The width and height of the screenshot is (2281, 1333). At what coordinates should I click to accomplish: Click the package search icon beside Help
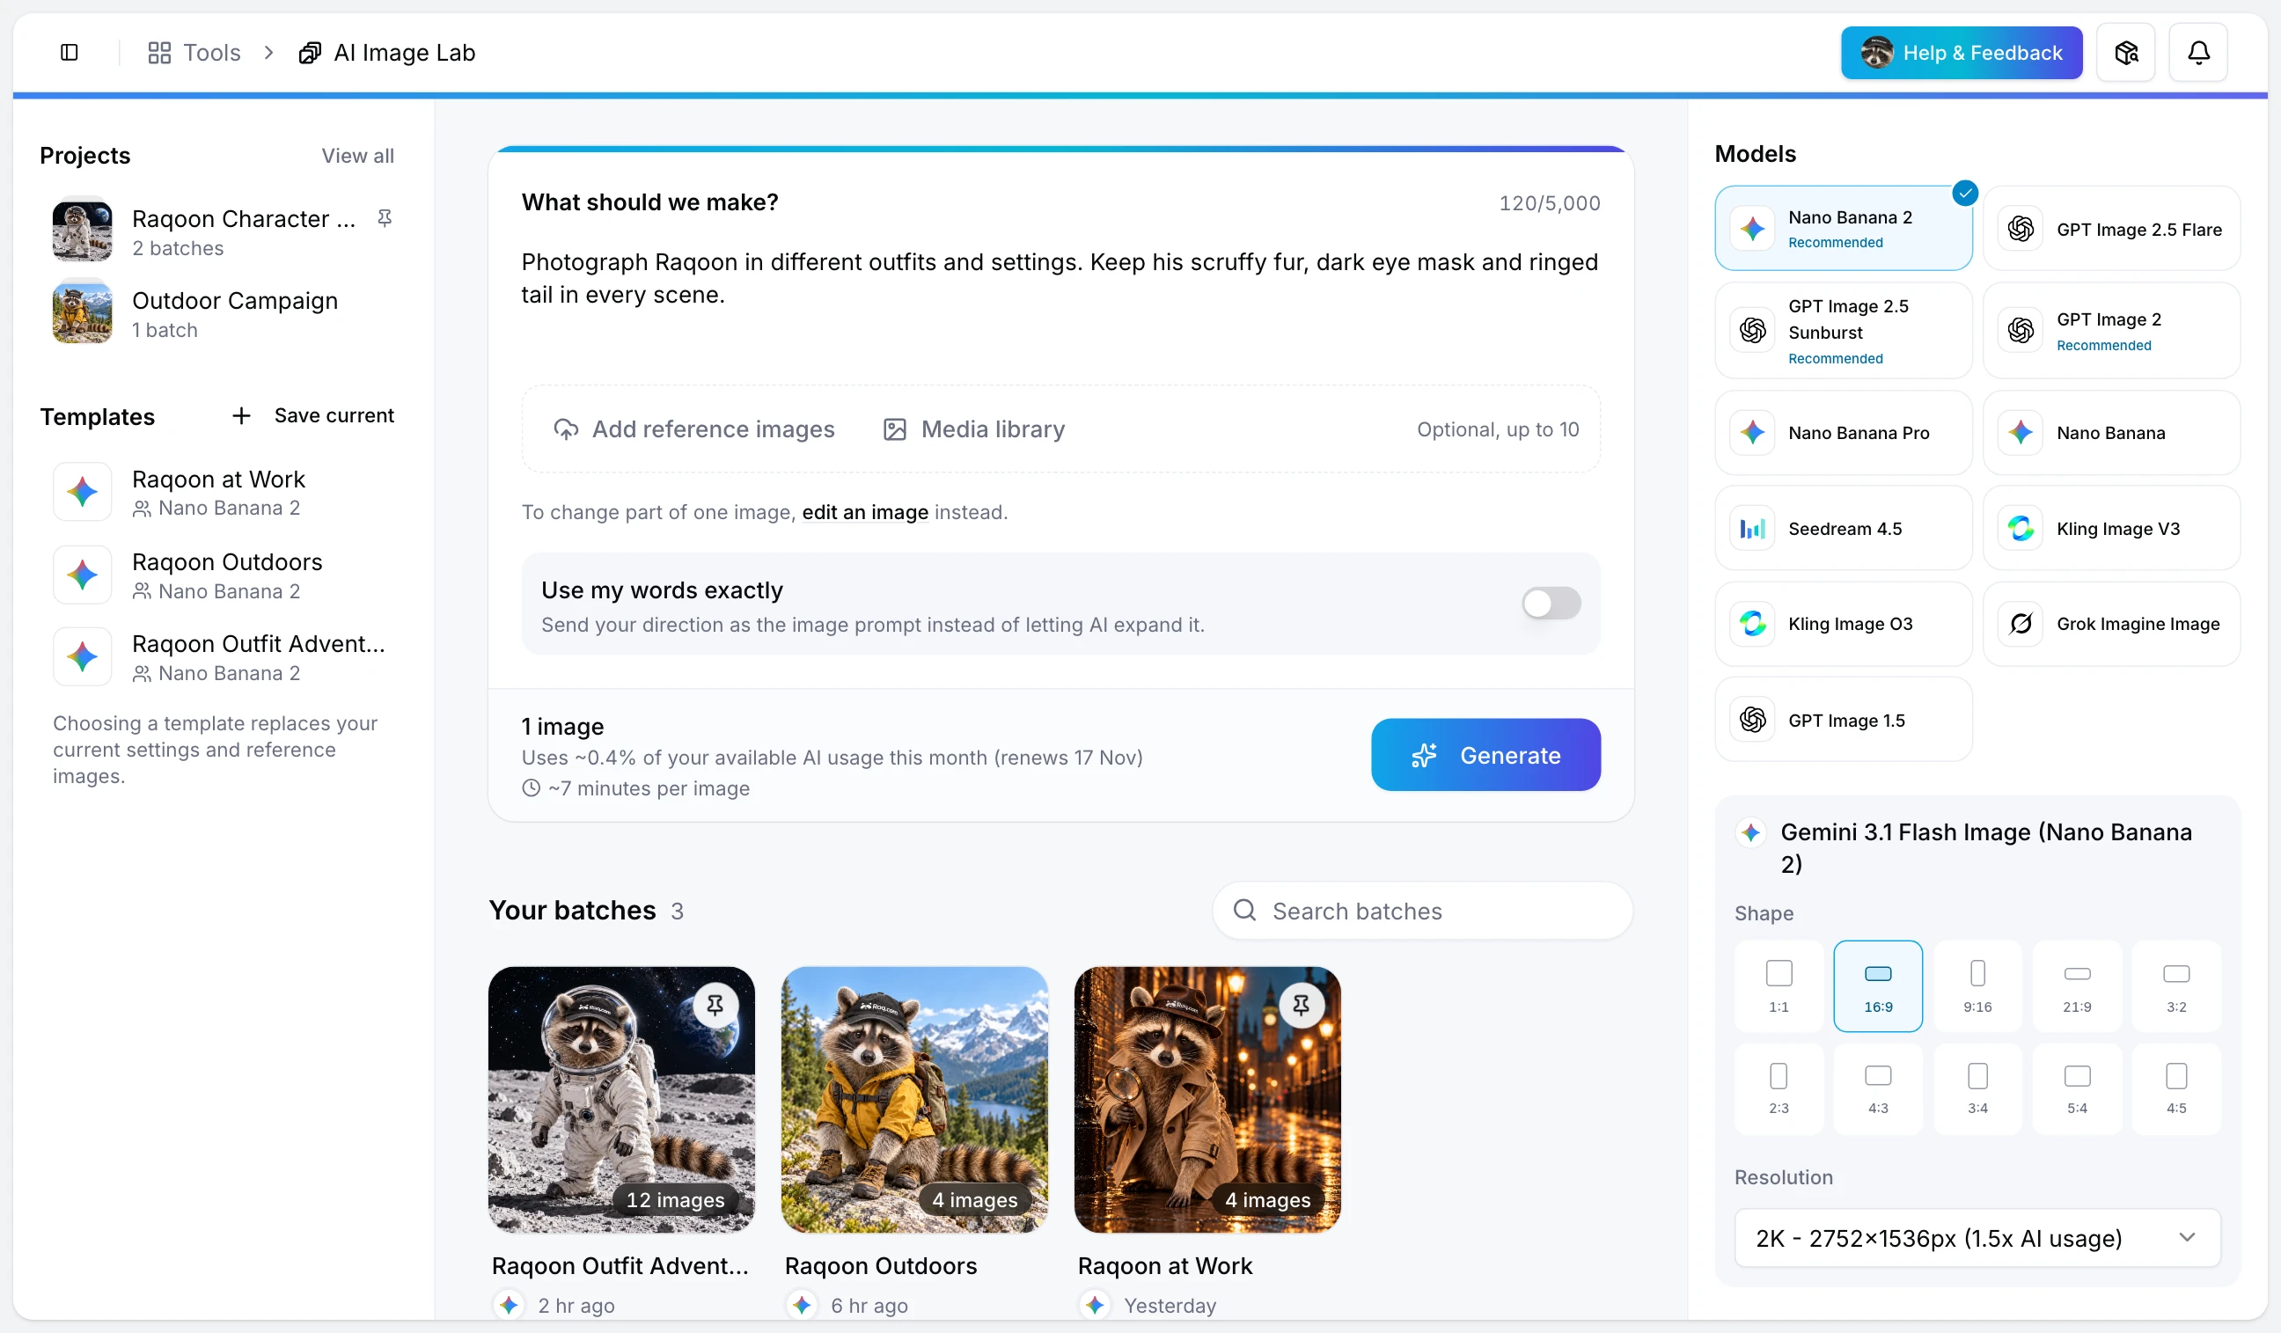click(2125, 53)
